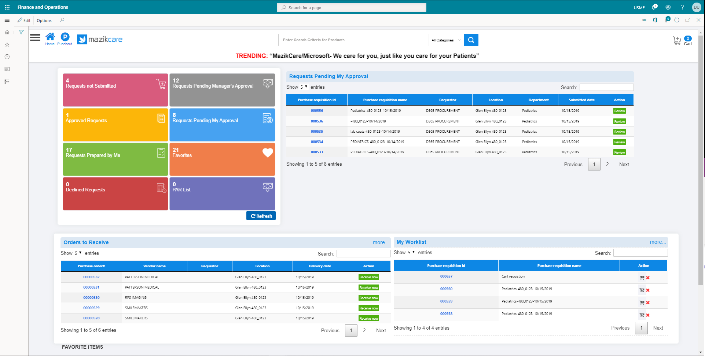
Task: Click the product search criteria input field
Action: pyautogui.click(x=353, y=40)
